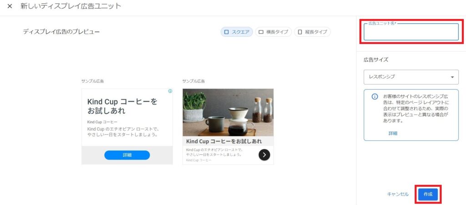Click the blue 作成 button
The height and width of the screenshot is (205, 466).
coord(428,195)
